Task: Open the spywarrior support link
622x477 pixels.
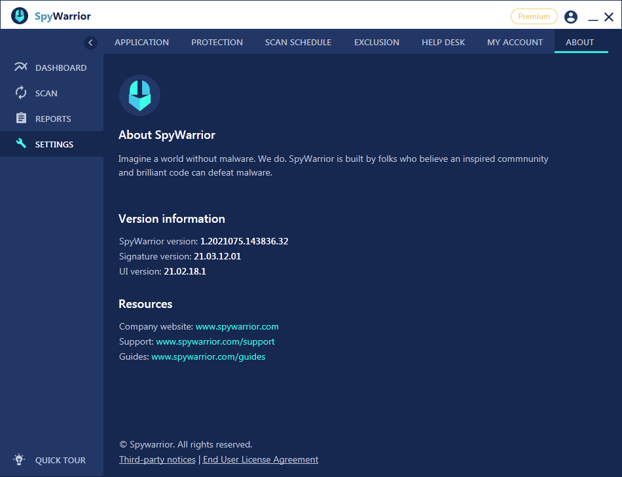Action: click(215, 341)
